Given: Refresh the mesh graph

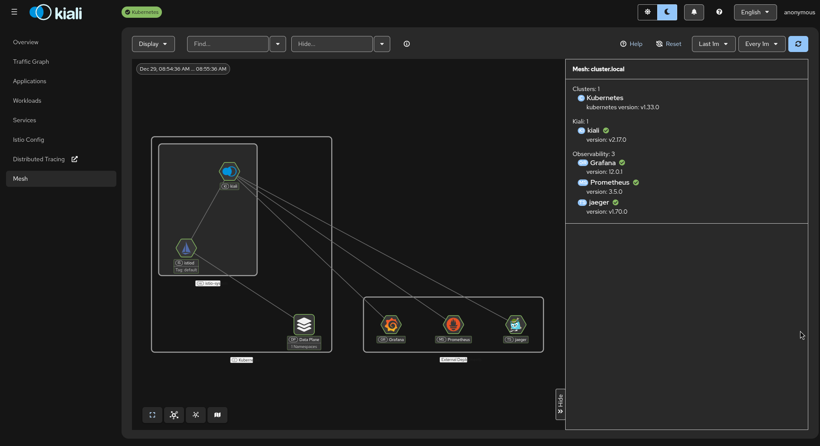Looking at the screenshot, I should (x=798, y=44).
